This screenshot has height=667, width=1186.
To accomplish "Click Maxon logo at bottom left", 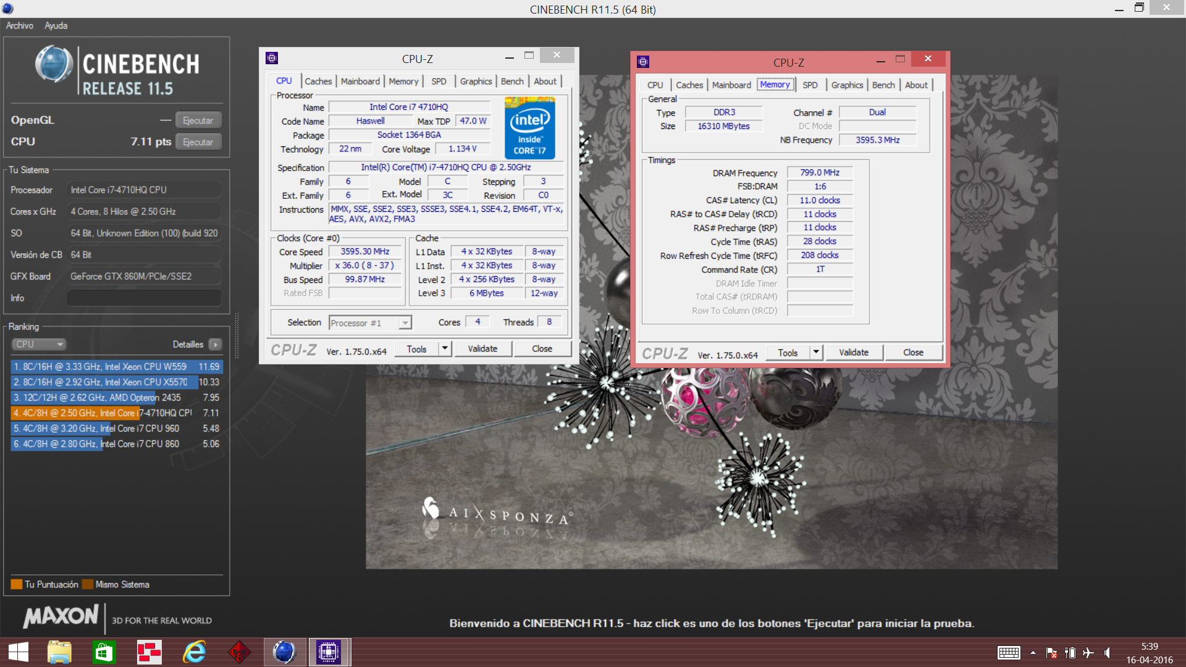I will coord(61,616).
